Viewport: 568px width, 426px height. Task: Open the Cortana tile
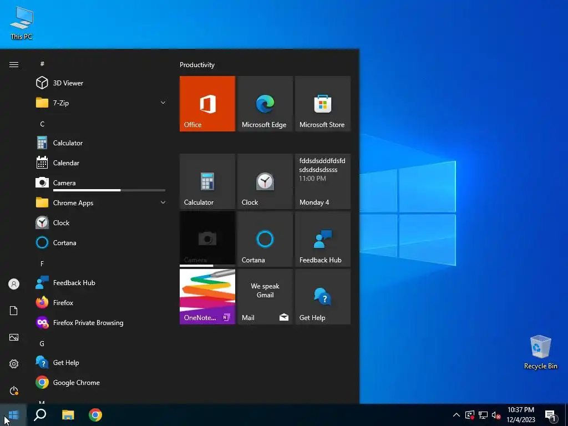click(x=265, y=239)
